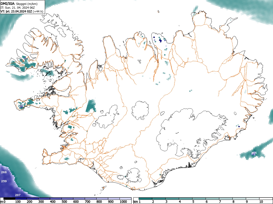Click the '5' kilometer legend label
This screenshot has height=204, width=273.
193,202
